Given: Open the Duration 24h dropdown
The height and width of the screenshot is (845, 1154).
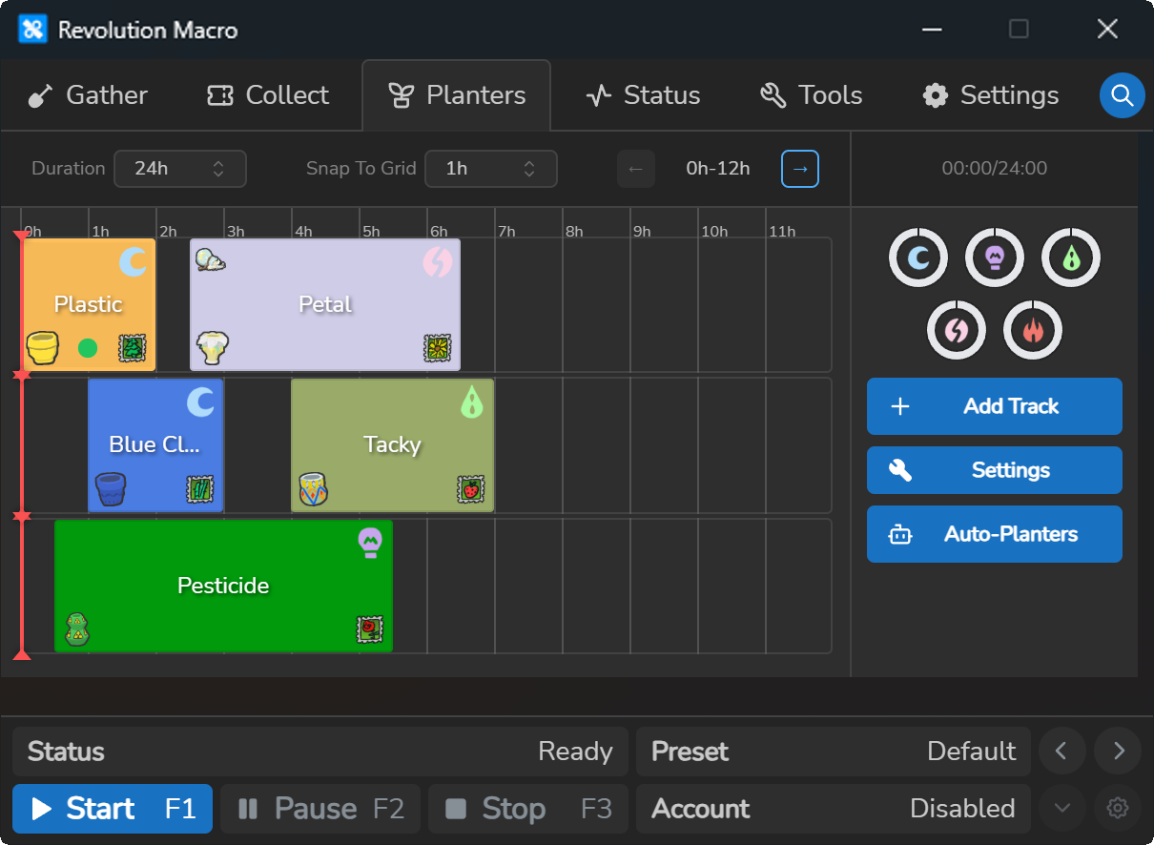Looking at the screenshot, I should click(x=180, y=169).
